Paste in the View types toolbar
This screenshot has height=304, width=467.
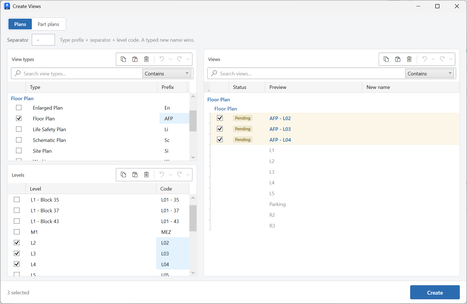(135, 59)
